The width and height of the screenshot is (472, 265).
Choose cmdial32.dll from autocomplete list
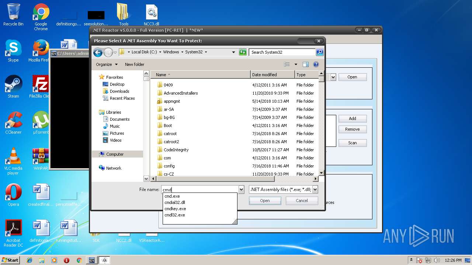[175, 202]
